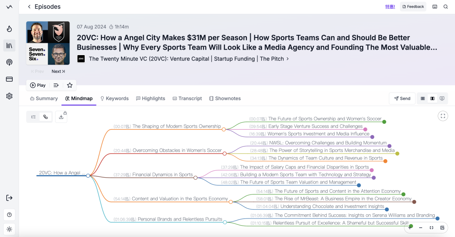Switch to the Keywords tab

tap(114, 99)
